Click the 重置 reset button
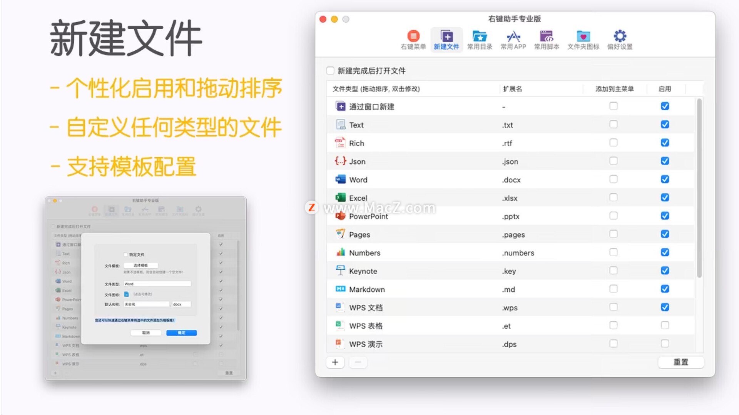The width and height of the screenshot is (739, 415). pyautogui.click(x=680, y=362)
